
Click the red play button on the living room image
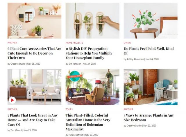(x=12, y=100)
